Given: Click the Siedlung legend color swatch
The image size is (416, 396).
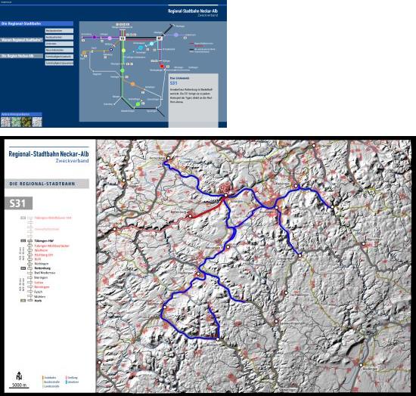Looking at the screenshot, I should click(66, 377).
